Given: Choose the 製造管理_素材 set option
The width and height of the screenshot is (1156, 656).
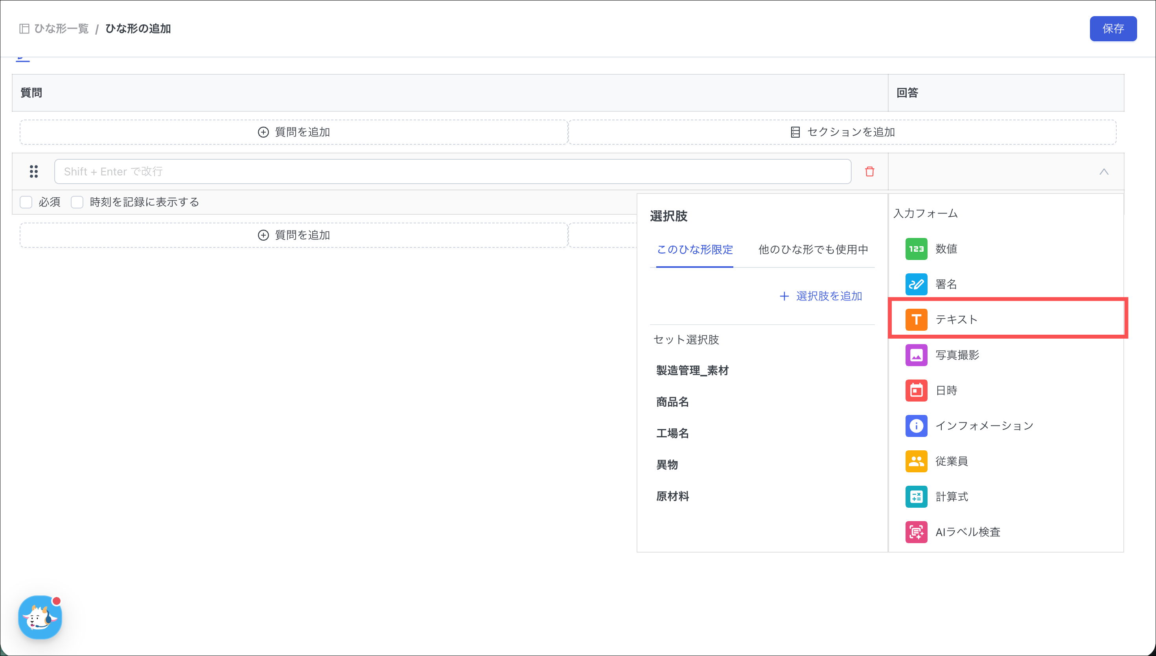Looking at the screenshot, I should tap(692, 370).
